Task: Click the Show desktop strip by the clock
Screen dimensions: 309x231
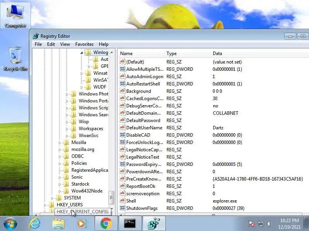Action: point(306,224)
